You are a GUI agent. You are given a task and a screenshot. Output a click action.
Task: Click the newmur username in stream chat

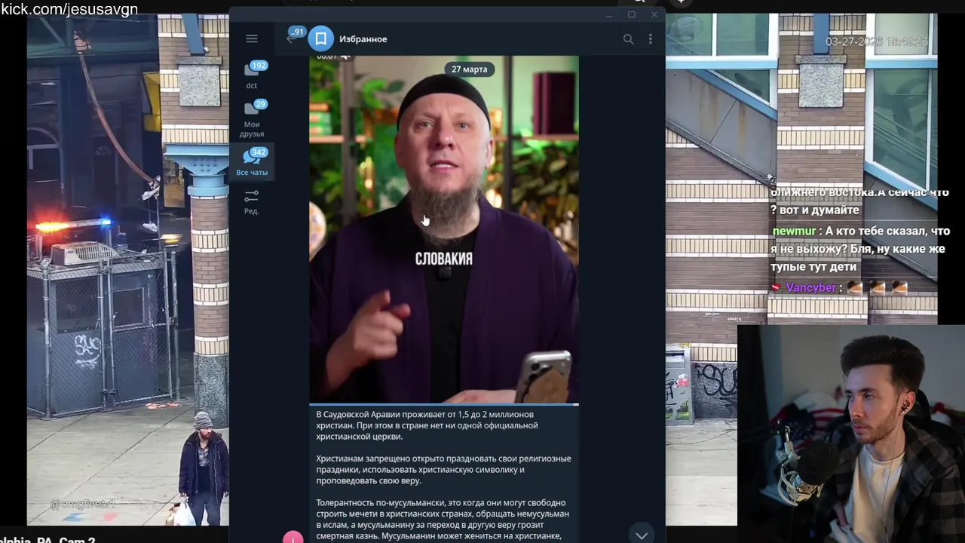click(794, 231)
